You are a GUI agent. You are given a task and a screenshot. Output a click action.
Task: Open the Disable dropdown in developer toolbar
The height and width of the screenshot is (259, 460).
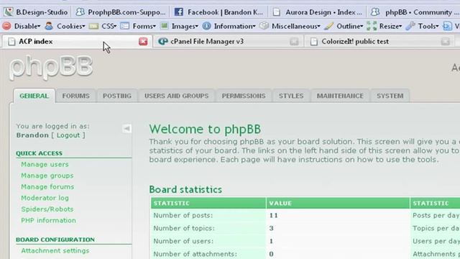(x=22, y=26)
